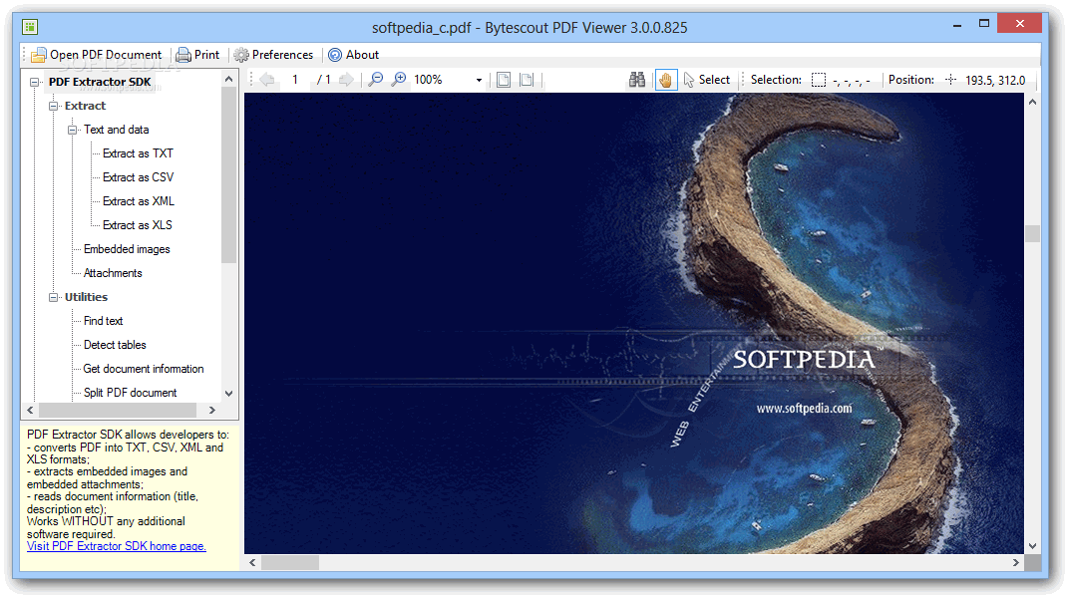Click tree panel scroll up arrow
1069x599 pixels.
coord(229,79)
